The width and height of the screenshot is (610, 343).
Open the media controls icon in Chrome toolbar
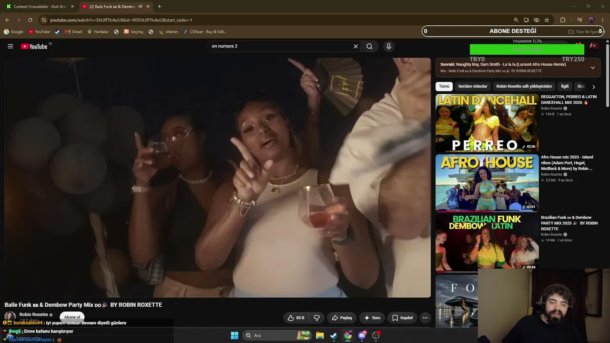[x=580, y=20]
